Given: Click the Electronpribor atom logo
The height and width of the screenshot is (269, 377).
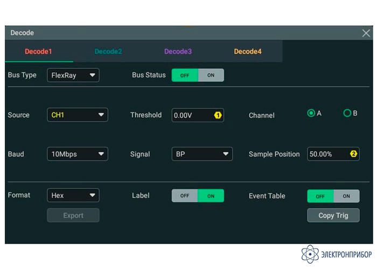Looking at the screenshot, I should (310, 254).
